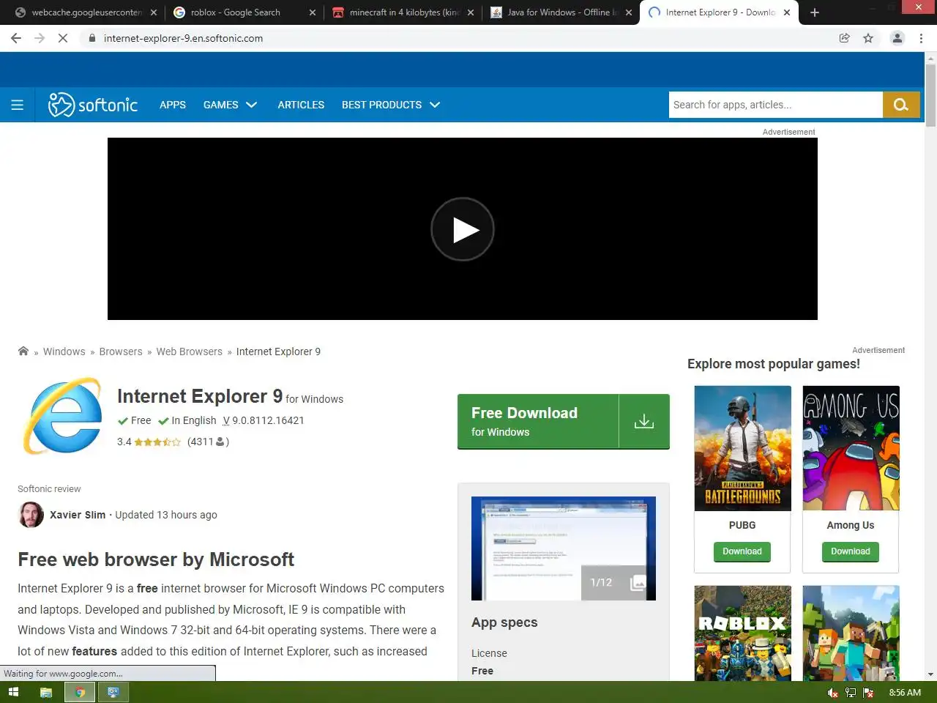Click the Xavier Slim author name

click(x=78, y=515)
